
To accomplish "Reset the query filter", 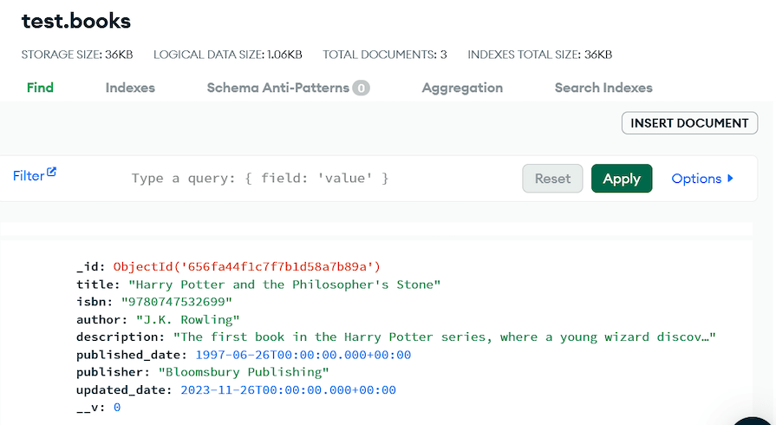I will click(x=552, y=179).
